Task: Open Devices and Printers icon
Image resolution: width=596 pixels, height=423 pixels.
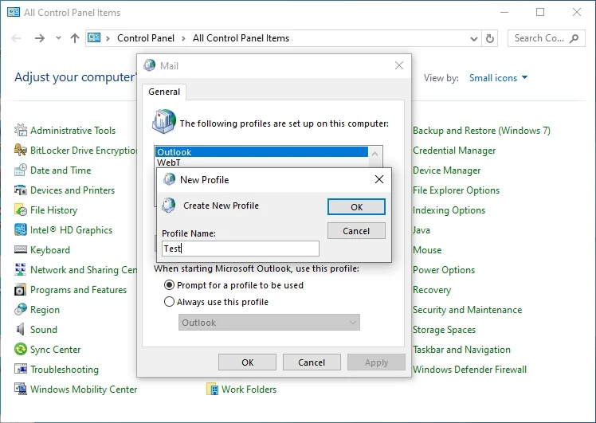Action: [x=21, y=190]
